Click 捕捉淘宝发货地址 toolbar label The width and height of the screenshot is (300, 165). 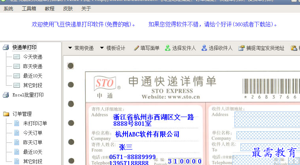265,48
